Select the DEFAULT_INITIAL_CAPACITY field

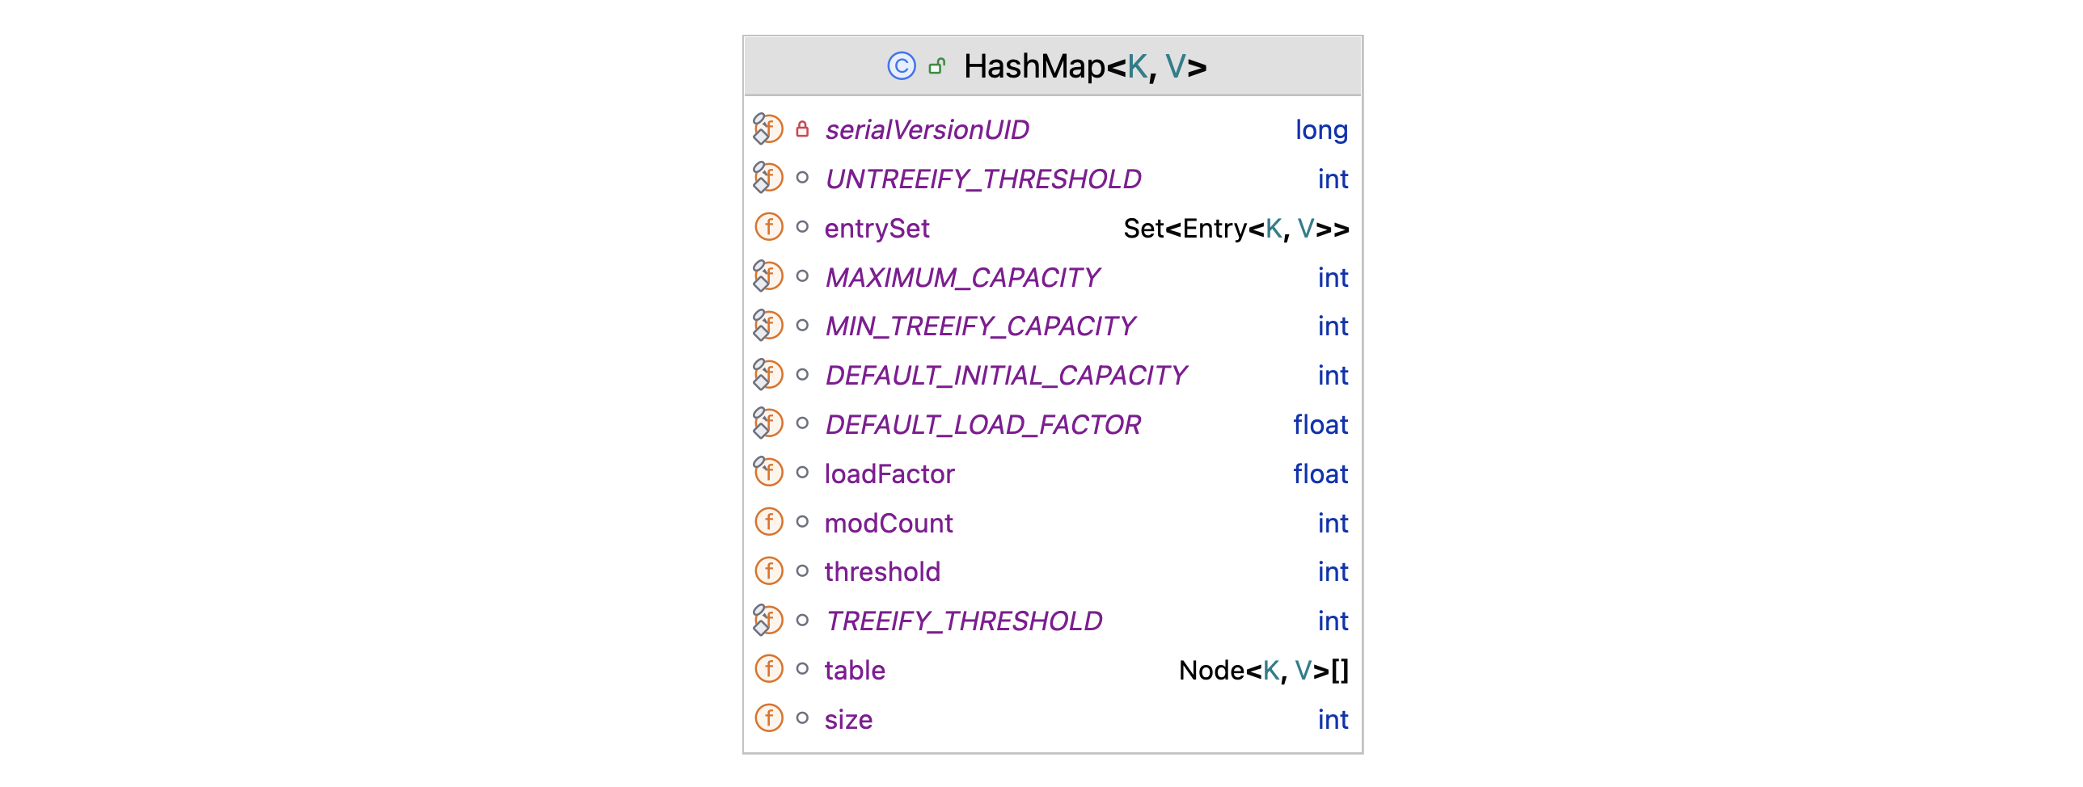tap(1006, 376)
